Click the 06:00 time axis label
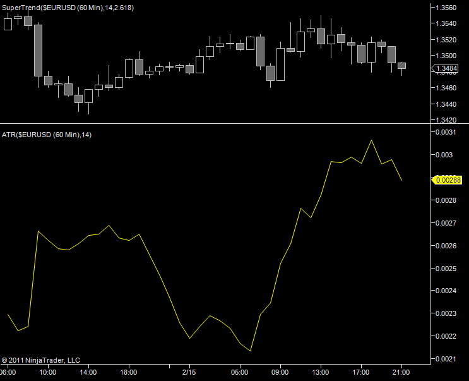This screenshot has width=469, height=381. [8, 372]
